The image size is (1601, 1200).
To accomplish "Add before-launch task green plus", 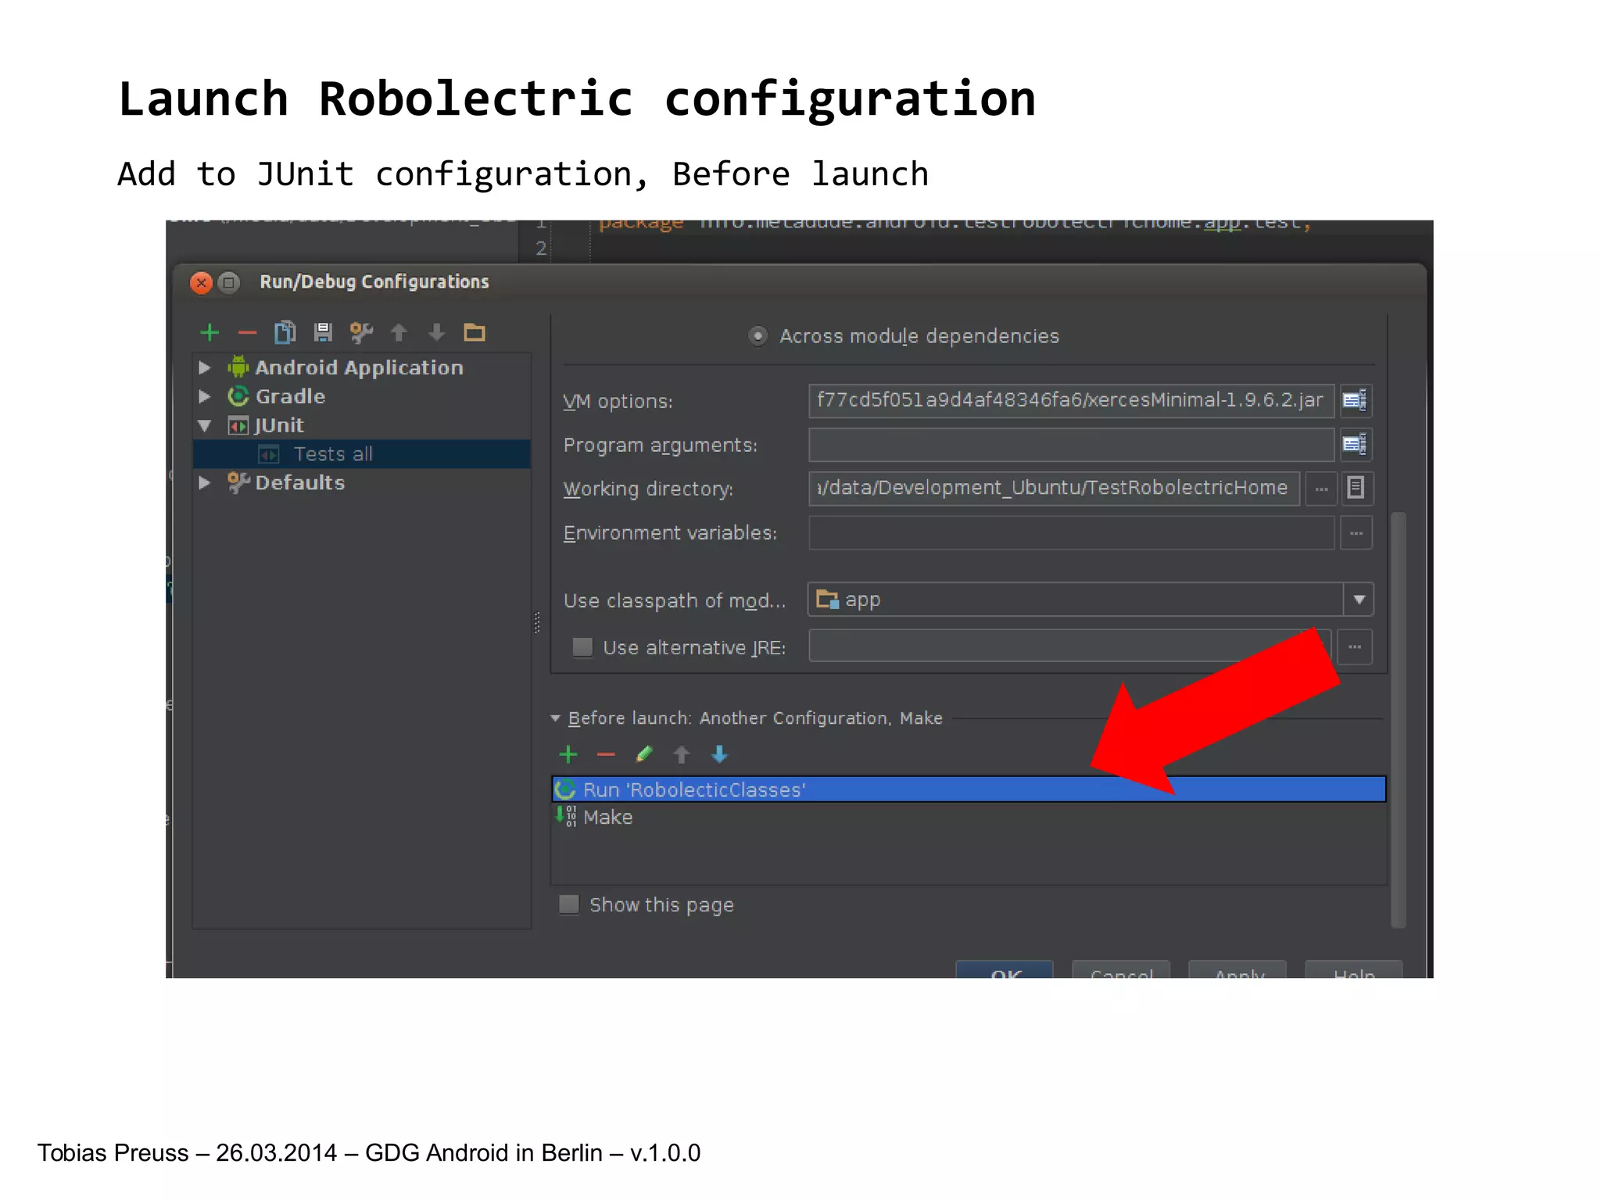I will coord(568,754).
